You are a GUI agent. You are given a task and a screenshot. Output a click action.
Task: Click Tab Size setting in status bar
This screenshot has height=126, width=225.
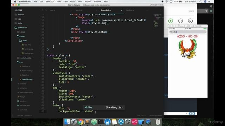tap(141, 115)
